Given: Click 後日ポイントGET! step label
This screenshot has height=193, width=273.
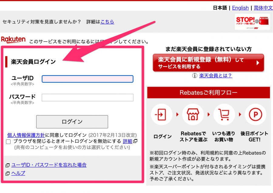Looking at the screenshot, I should coord(254,136).
